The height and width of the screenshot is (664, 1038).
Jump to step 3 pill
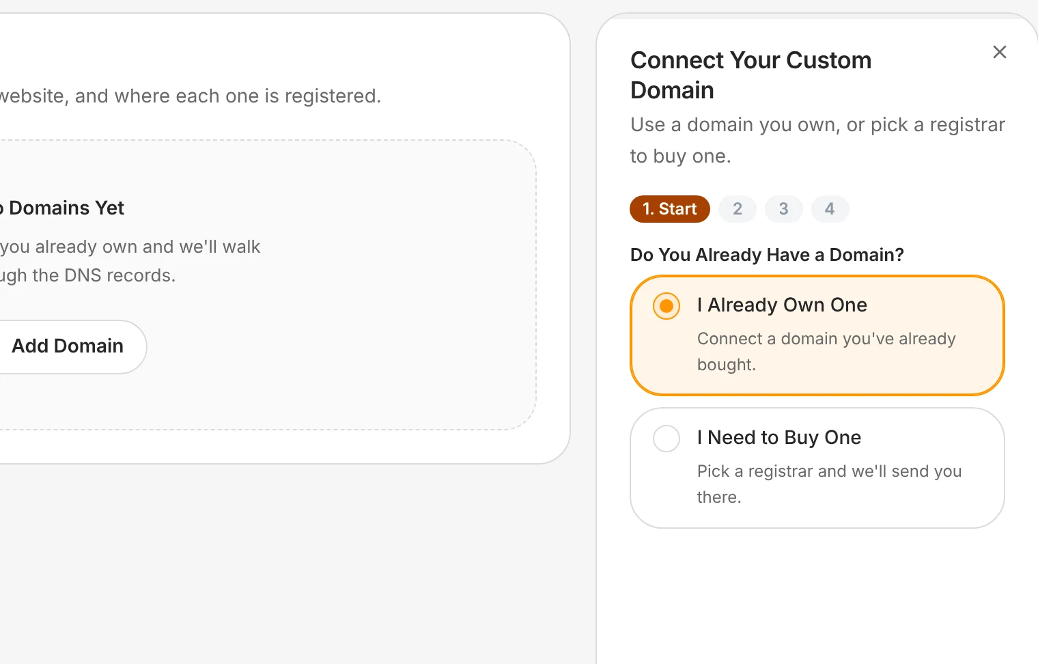point(784,209)
